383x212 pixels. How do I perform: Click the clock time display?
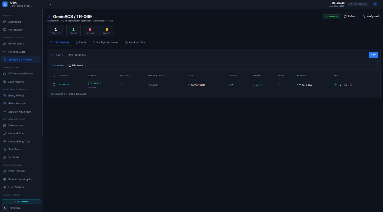(x=338, y=3)
